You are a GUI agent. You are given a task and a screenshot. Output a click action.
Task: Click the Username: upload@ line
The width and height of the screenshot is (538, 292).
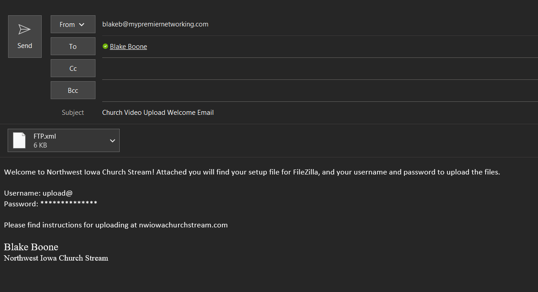tap(38, 193)
